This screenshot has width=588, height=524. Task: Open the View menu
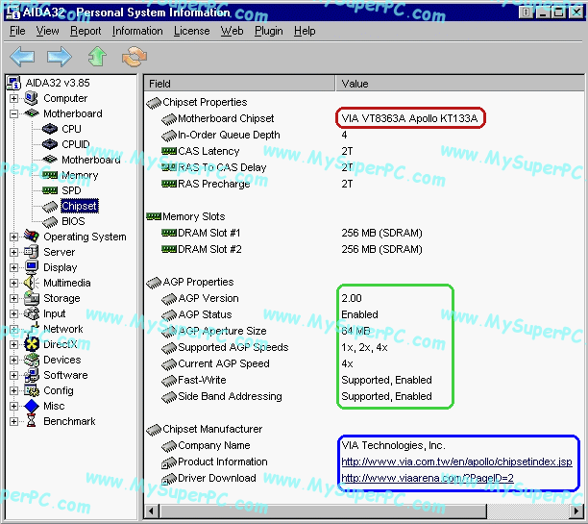(47, 31)
